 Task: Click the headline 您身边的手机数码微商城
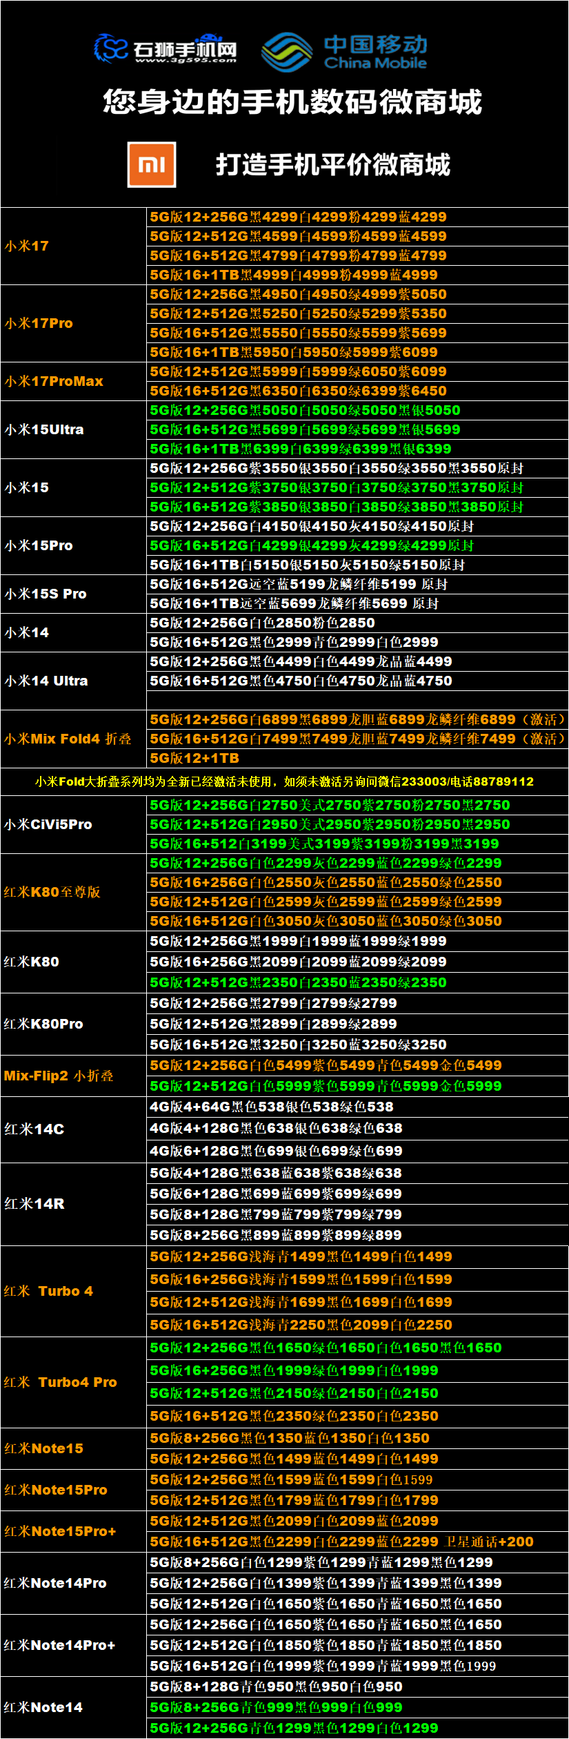click(x=292, y=102)
